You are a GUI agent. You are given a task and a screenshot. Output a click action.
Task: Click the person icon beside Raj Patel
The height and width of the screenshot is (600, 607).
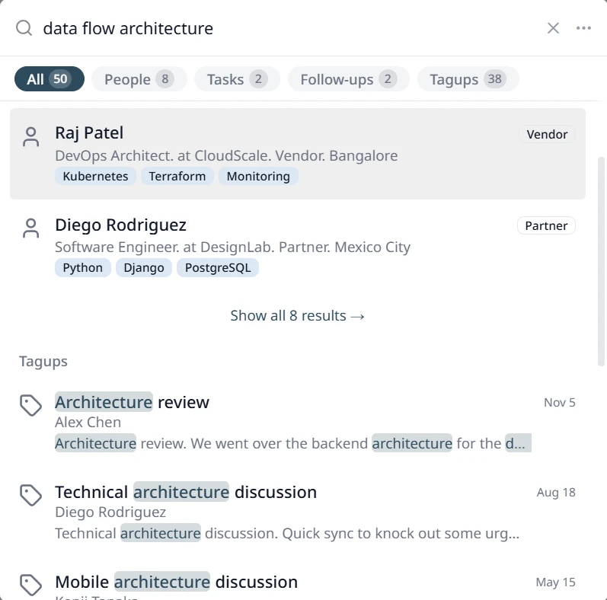click(x=31, y=137)
